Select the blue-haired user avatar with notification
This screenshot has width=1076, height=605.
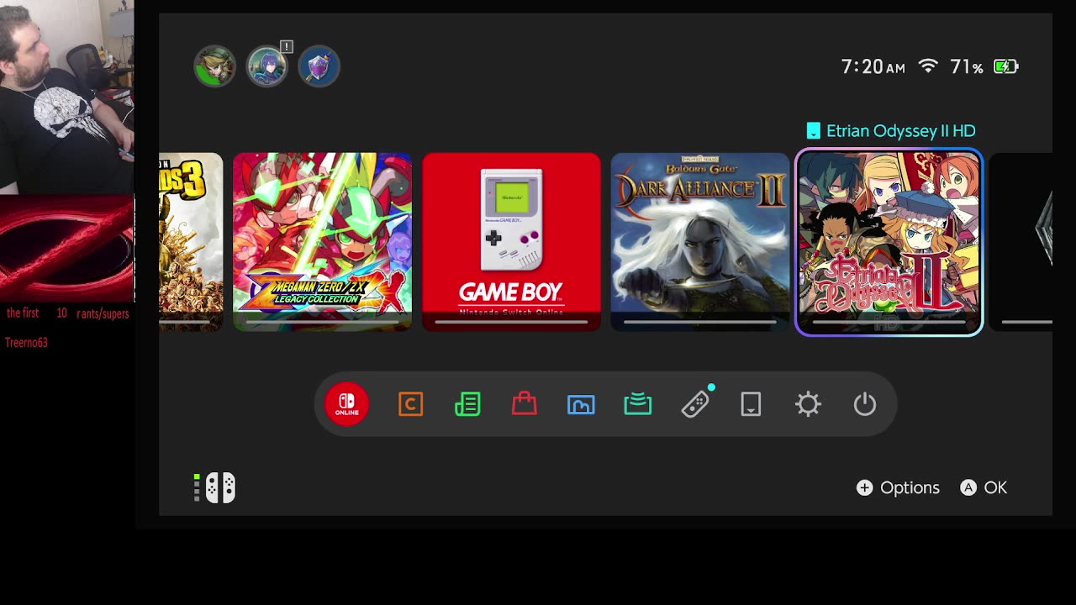pyautogui.click(x=267, y=66)
